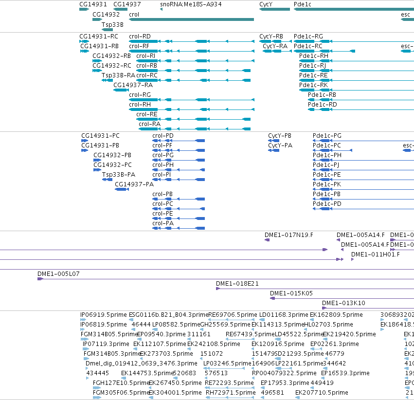Open the crol-RB transcript label
414x400 pixels.
pyautogui.click(x=146, y=66)
